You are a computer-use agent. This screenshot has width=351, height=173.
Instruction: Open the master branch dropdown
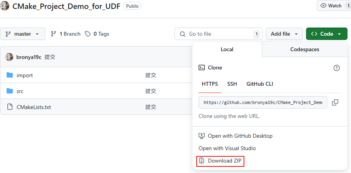click(x=22, y=34)
